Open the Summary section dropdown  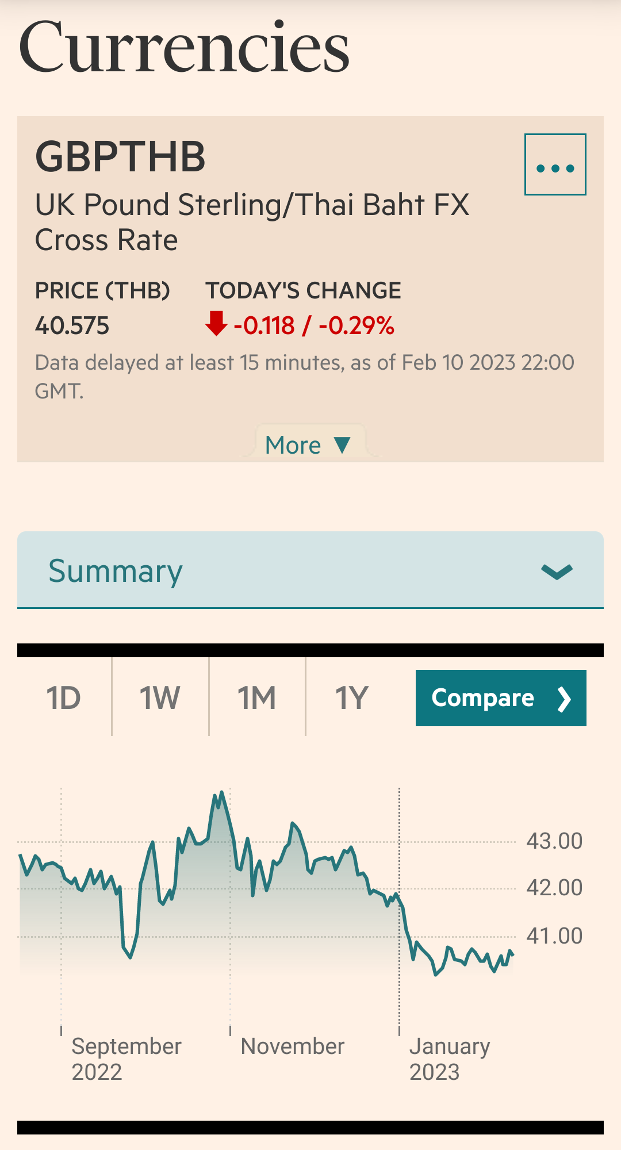click(310, 570)
